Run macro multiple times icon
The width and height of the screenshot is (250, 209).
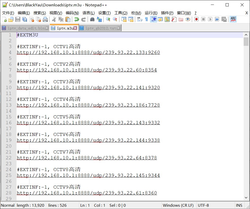tap(217, 19)
